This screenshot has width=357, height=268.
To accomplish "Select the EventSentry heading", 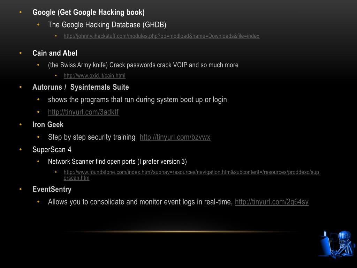I will pyautogui.click(x=52, y=189).
